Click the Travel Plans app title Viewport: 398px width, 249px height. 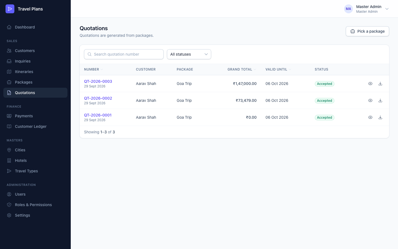(x=30, y=9)
